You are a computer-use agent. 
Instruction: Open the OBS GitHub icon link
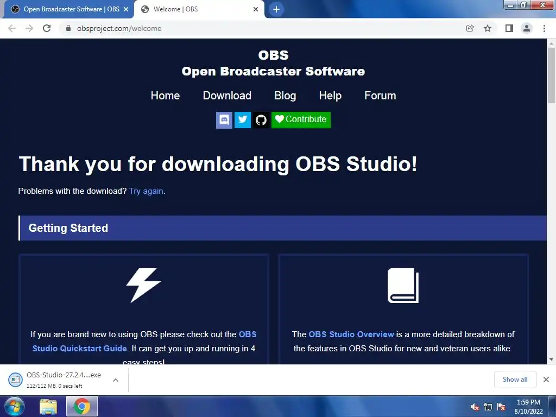(261, 120)
